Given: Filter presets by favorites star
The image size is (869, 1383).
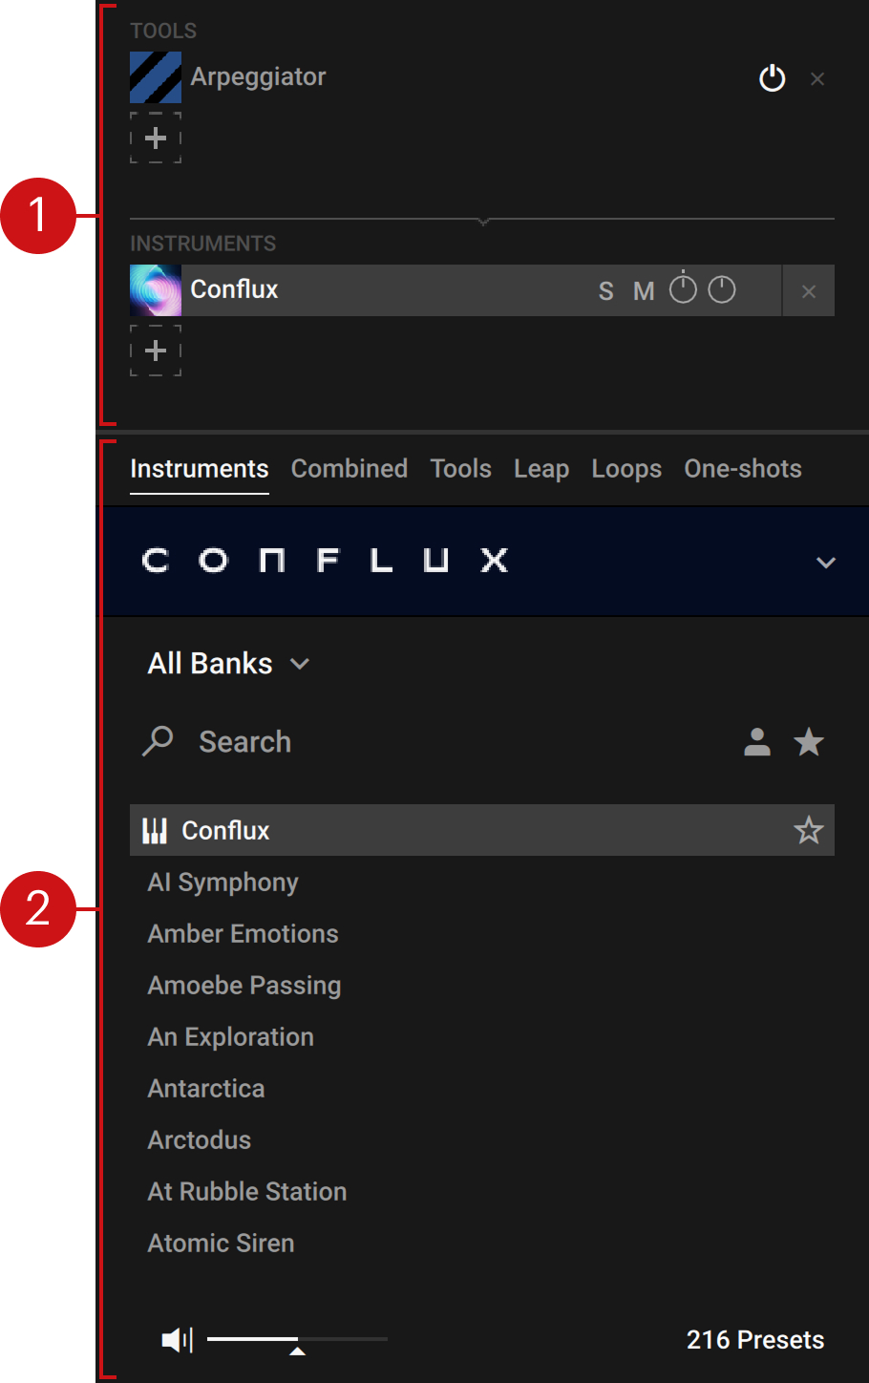Looking at the screenshot, I should 809,742.
